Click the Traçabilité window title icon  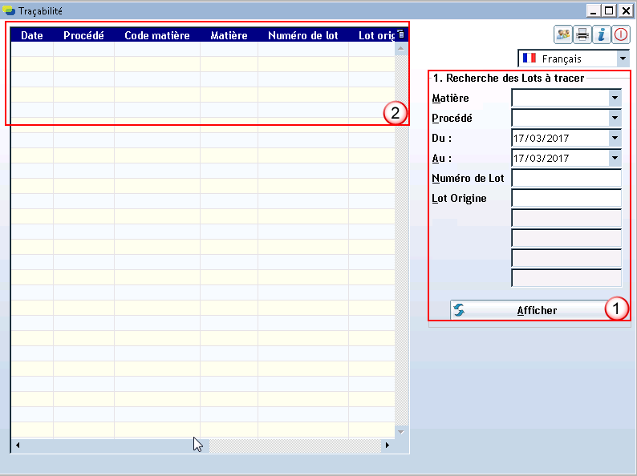pos(9,10)
